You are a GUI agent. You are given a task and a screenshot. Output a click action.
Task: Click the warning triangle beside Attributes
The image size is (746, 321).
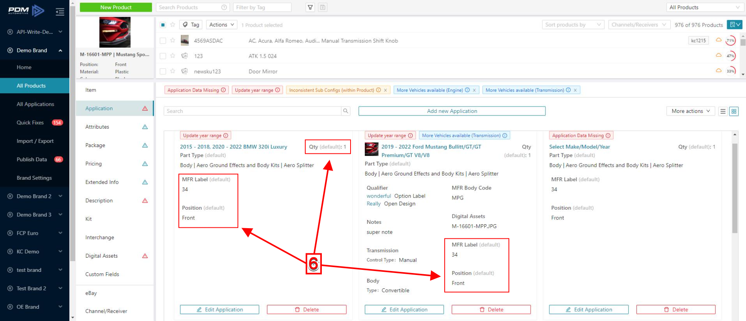(145, 127)
